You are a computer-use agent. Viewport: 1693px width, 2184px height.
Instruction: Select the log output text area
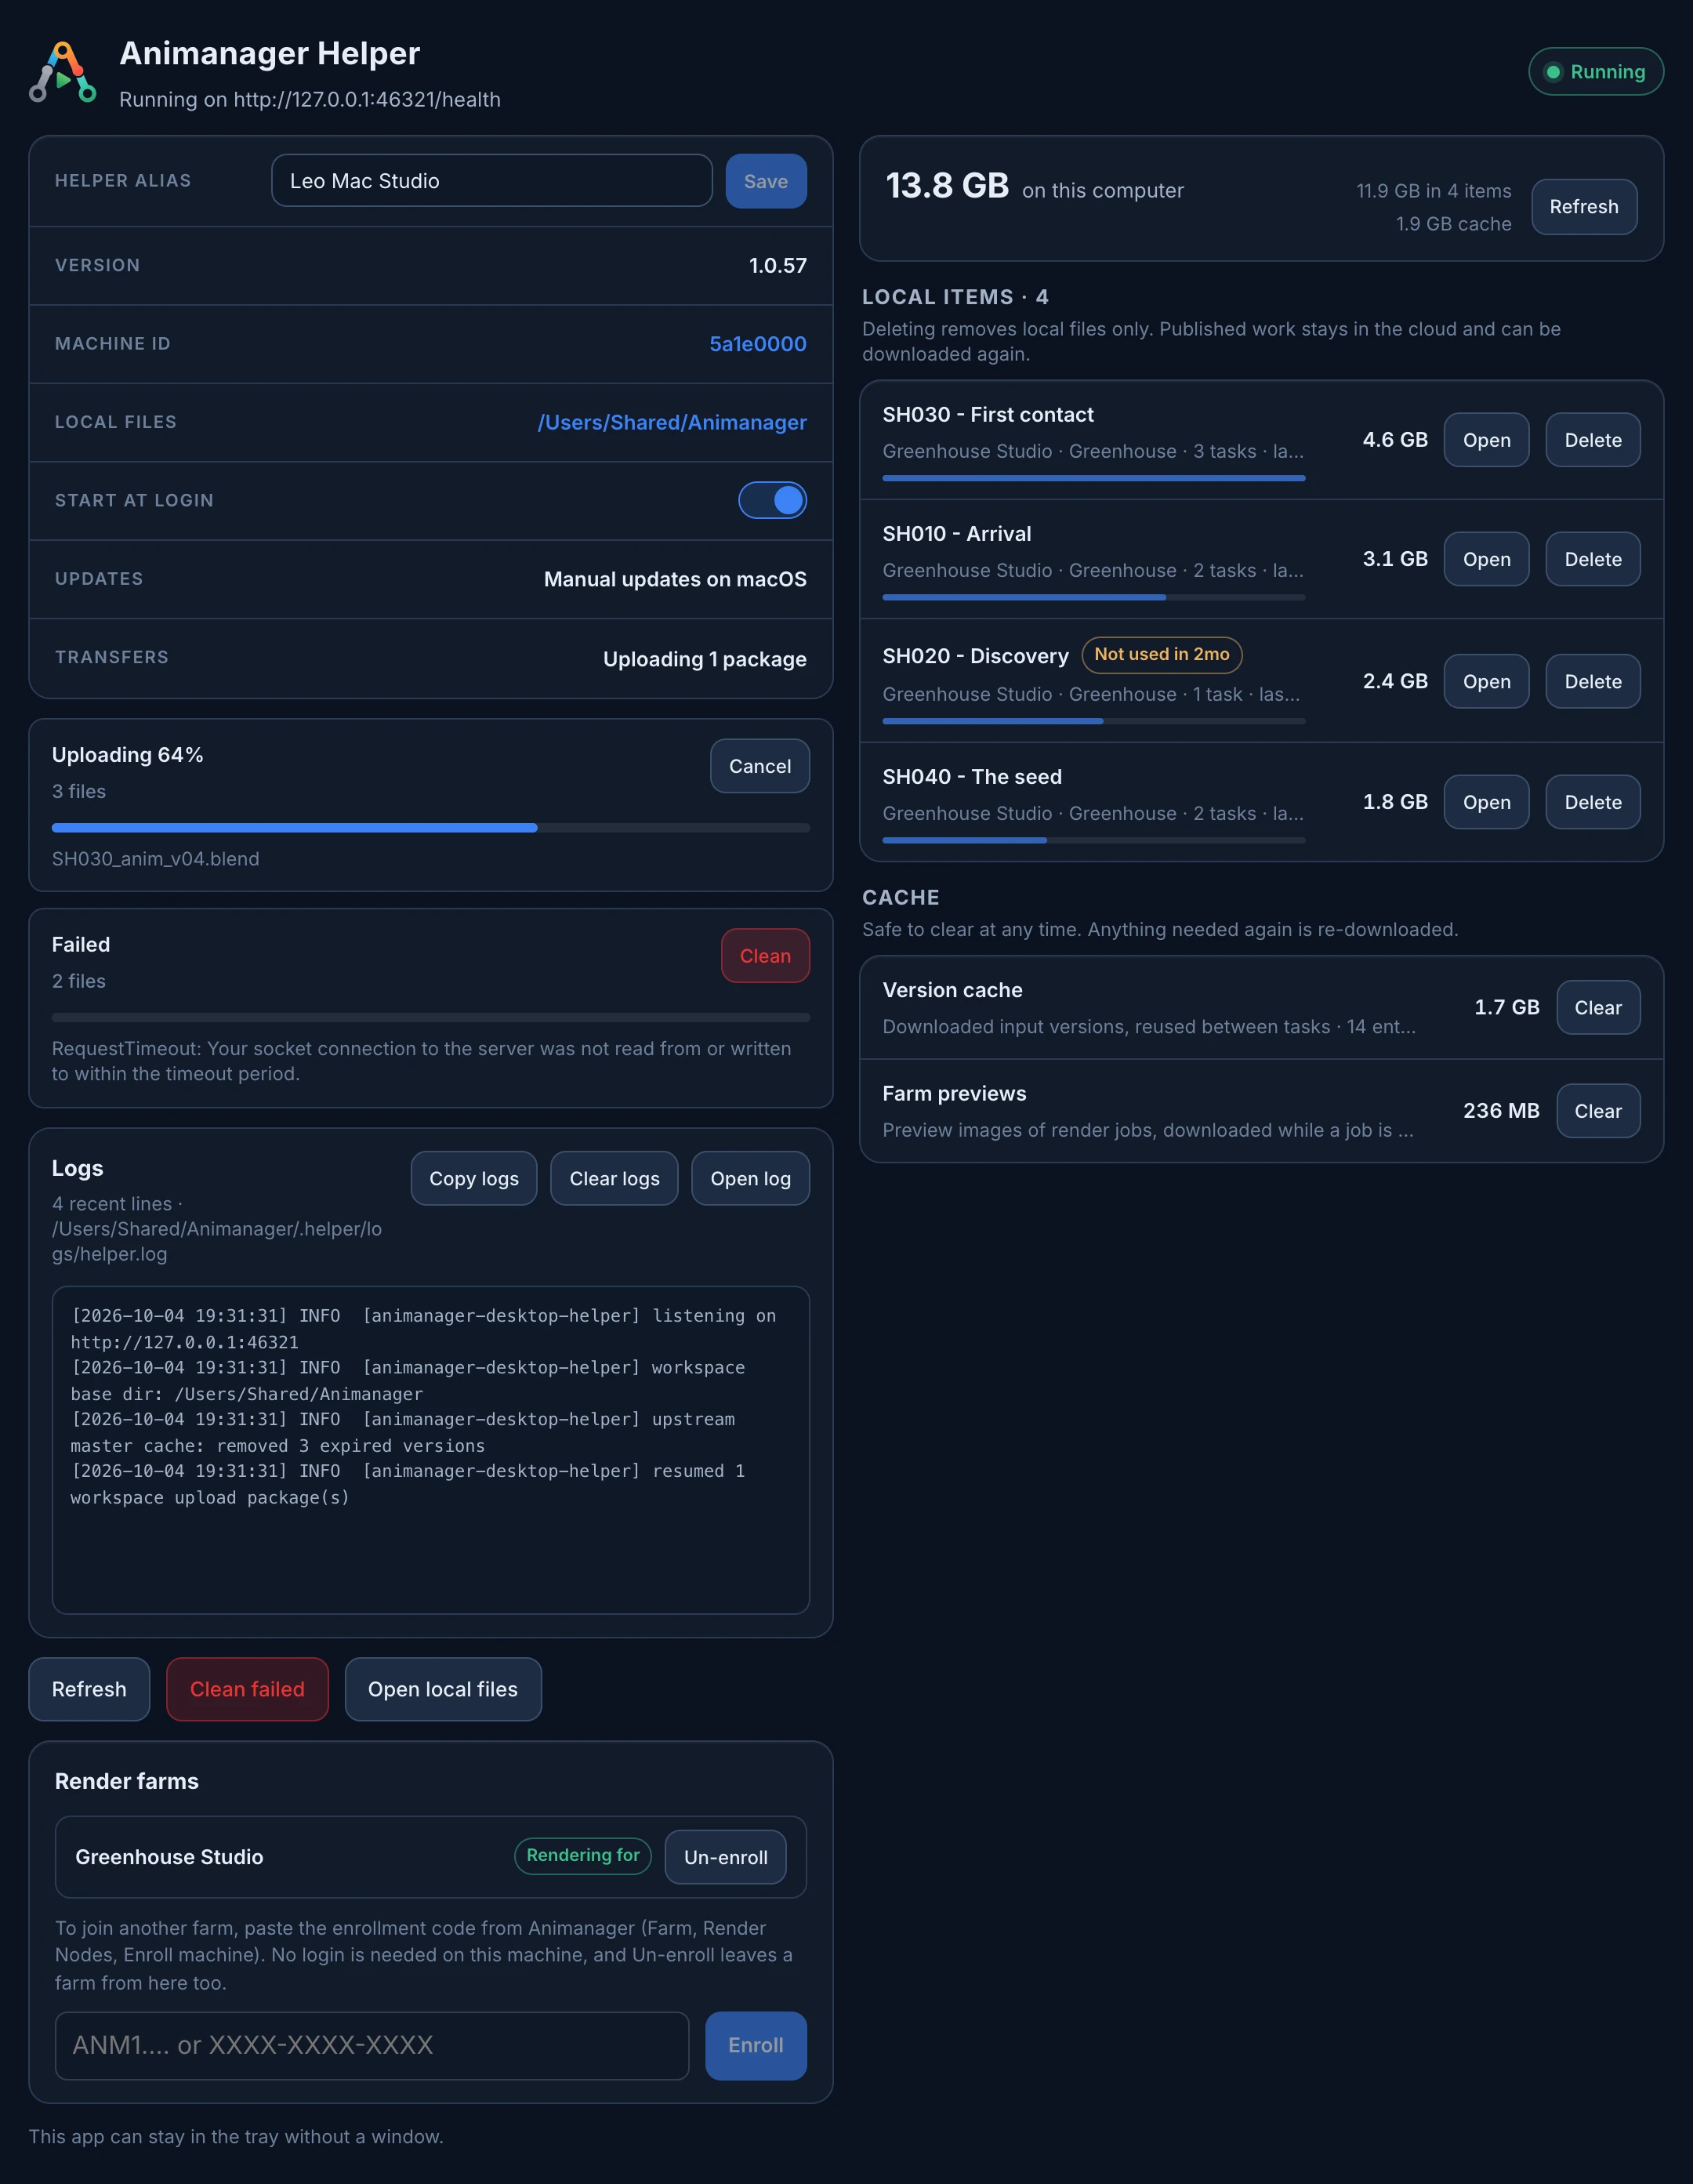coord(431,1450)
